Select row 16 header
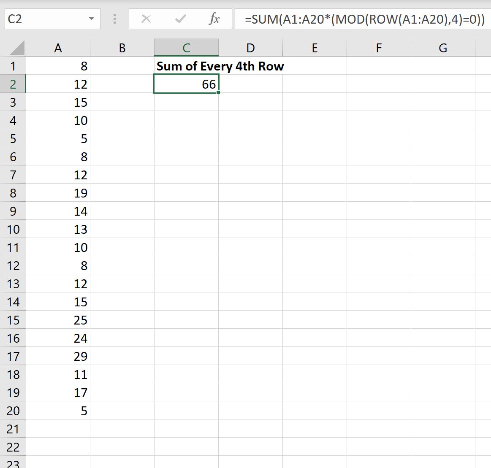491x468 pixels. pyautogui.click(x=13, y=338)
